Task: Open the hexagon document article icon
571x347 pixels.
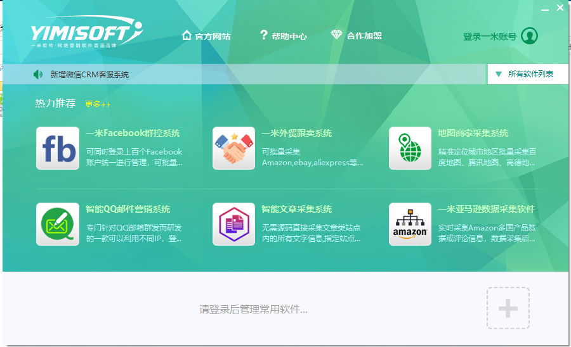Action: [x=233, y=224]
